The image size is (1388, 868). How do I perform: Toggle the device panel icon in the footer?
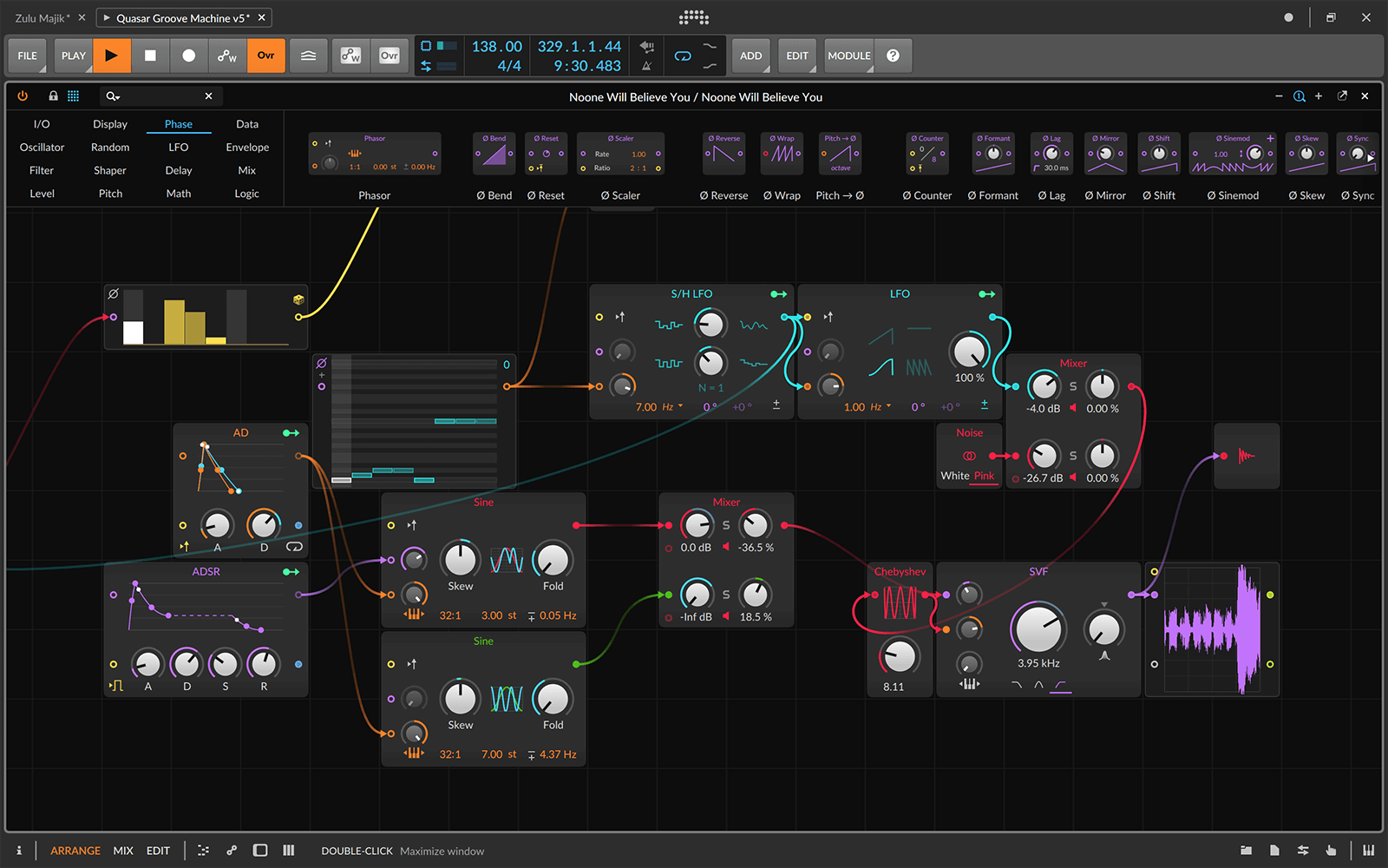coord(260,851)
